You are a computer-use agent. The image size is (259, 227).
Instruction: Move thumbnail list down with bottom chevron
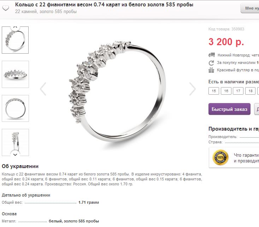[x=15, y=155]
